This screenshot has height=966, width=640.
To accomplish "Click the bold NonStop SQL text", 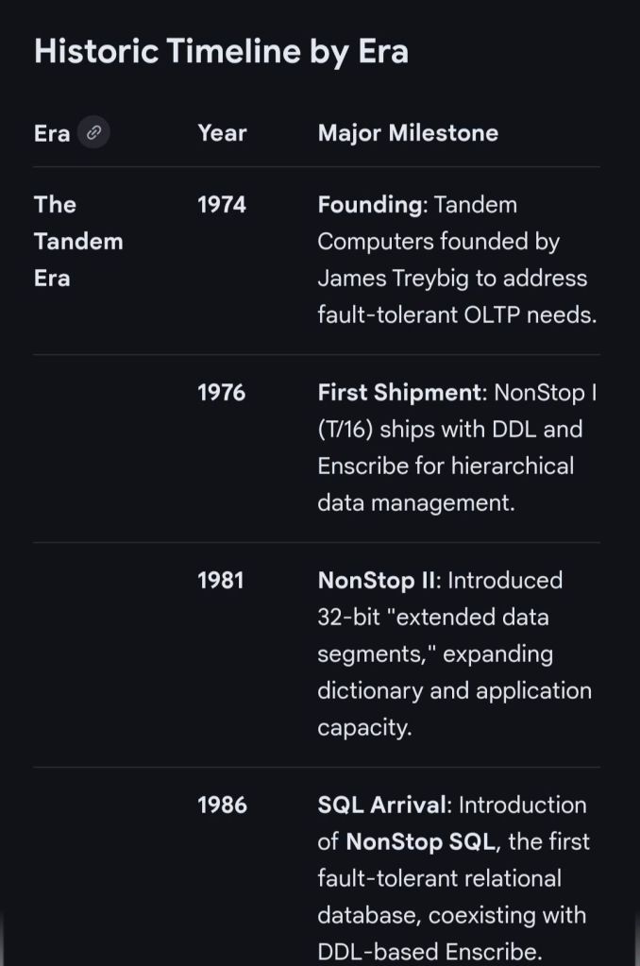I will pyautogui.click(x=419, y=841).
